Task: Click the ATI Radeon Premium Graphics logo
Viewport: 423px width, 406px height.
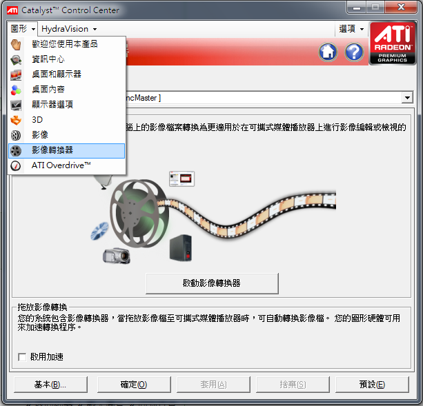Action: pyautogui.click(x=392, y=43)
